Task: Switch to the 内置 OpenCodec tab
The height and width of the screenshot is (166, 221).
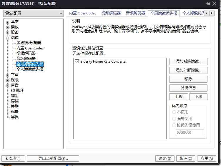Action: 83,13
